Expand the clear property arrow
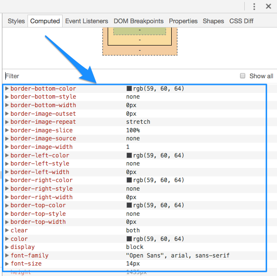Viewport: 277px width, 276px height. pyautogui.click(x=7, y=230)
